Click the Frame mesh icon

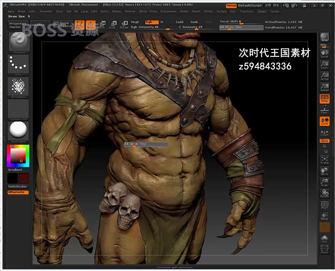[x=325, y=160]
